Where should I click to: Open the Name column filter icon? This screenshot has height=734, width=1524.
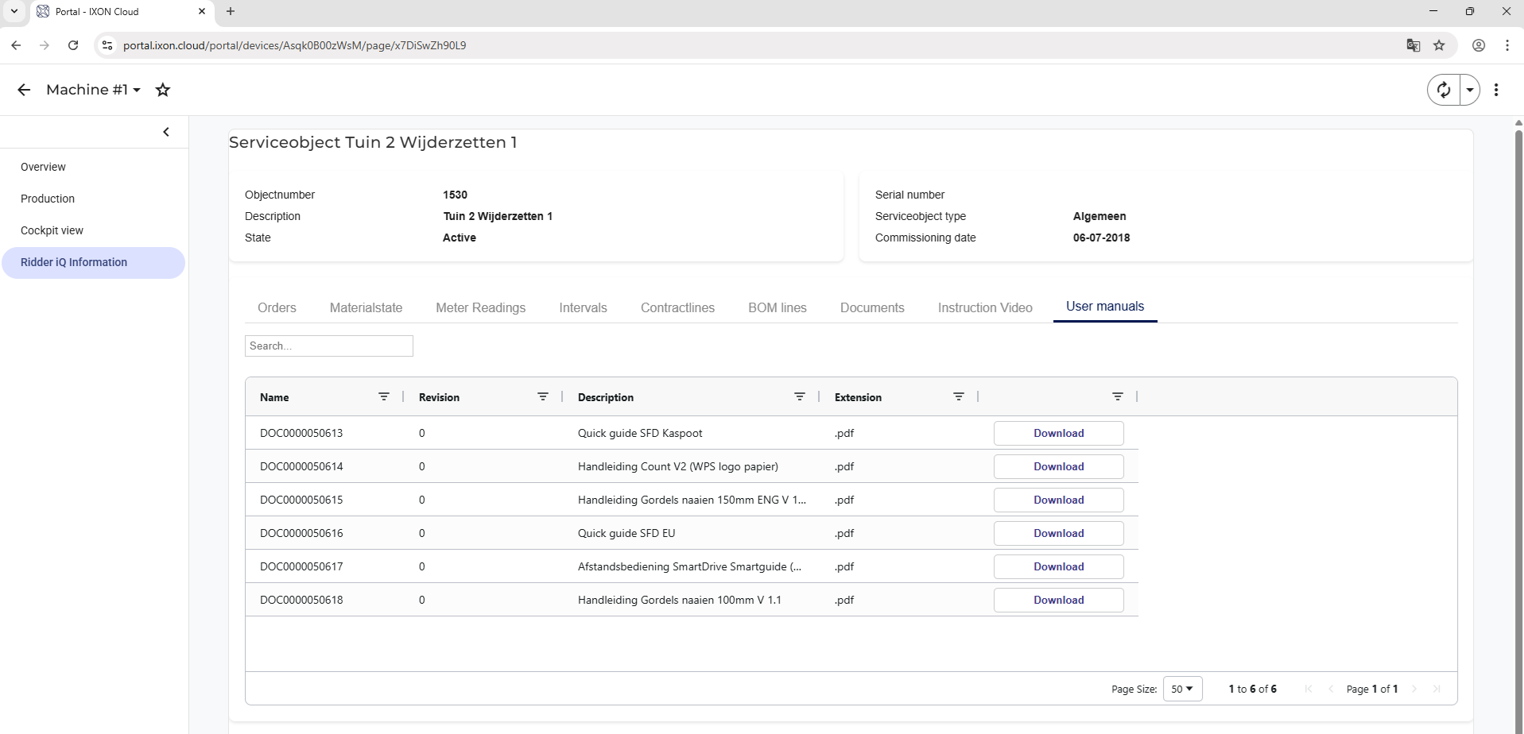click(x=384, y=396)
